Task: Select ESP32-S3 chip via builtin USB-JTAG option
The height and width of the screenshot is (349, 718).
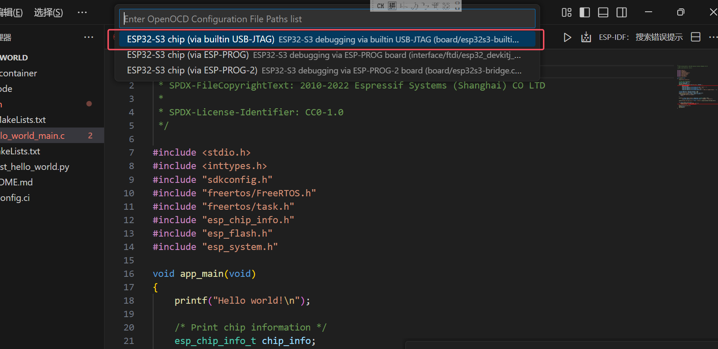Action: click(x=327, y=39)
